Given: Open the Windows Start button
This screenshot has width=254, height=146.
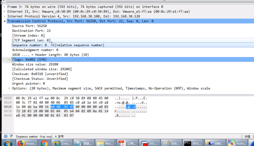Looking at the screenshot, I should tap(8, 143).
